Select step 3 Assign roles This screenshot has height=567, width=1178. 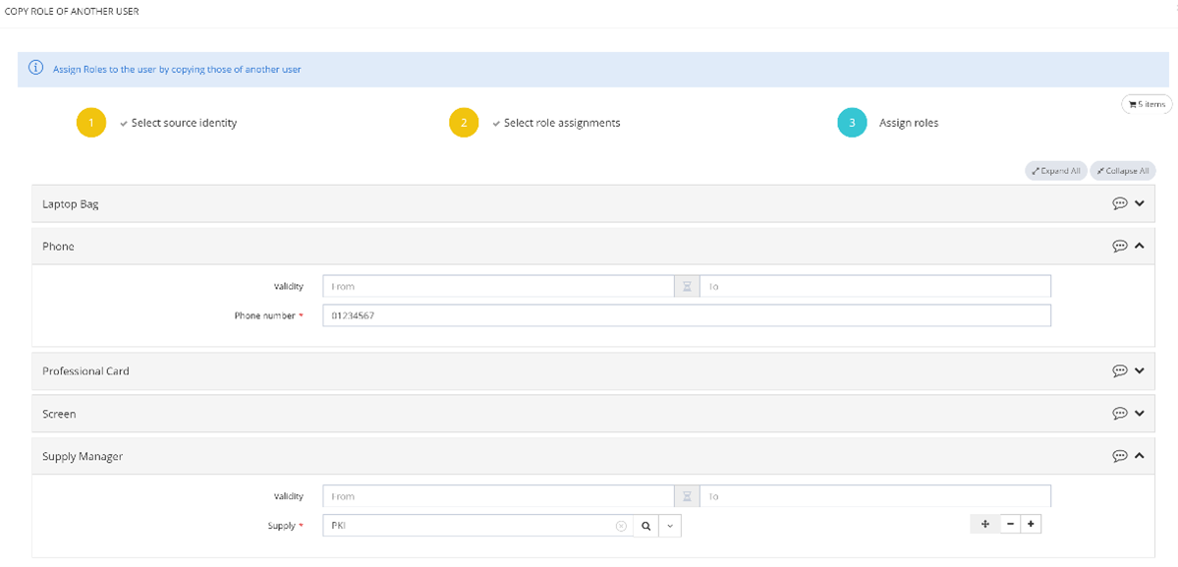point(888,123)
